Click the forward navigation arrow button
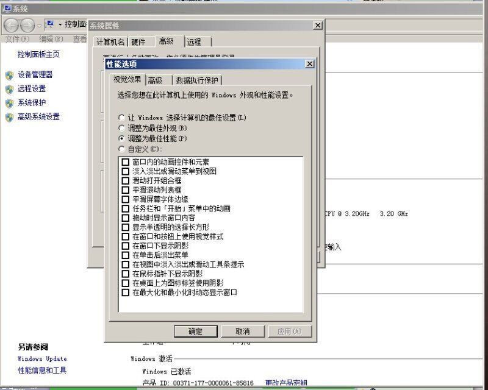Viewport: 488px width, 390px height. coord(27,26)
